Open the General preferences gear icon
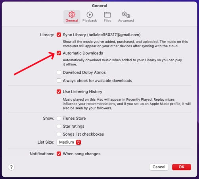Viewport: 199px width, 179px height. [x=72, y=15]
